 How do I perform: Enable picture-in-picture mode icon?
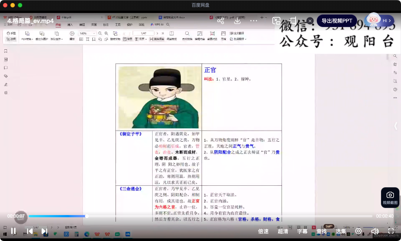coord(276,21)
